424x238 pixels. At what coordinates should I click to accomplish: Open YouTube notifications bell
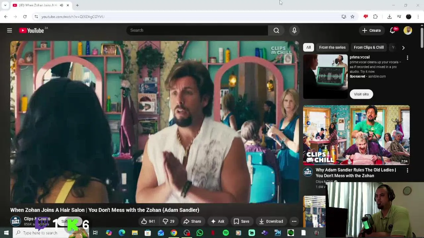(393, 30)
